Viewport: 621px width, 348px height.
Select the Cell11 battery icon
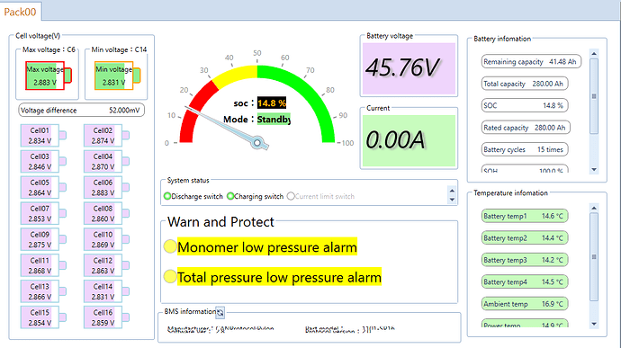point(43,265)
